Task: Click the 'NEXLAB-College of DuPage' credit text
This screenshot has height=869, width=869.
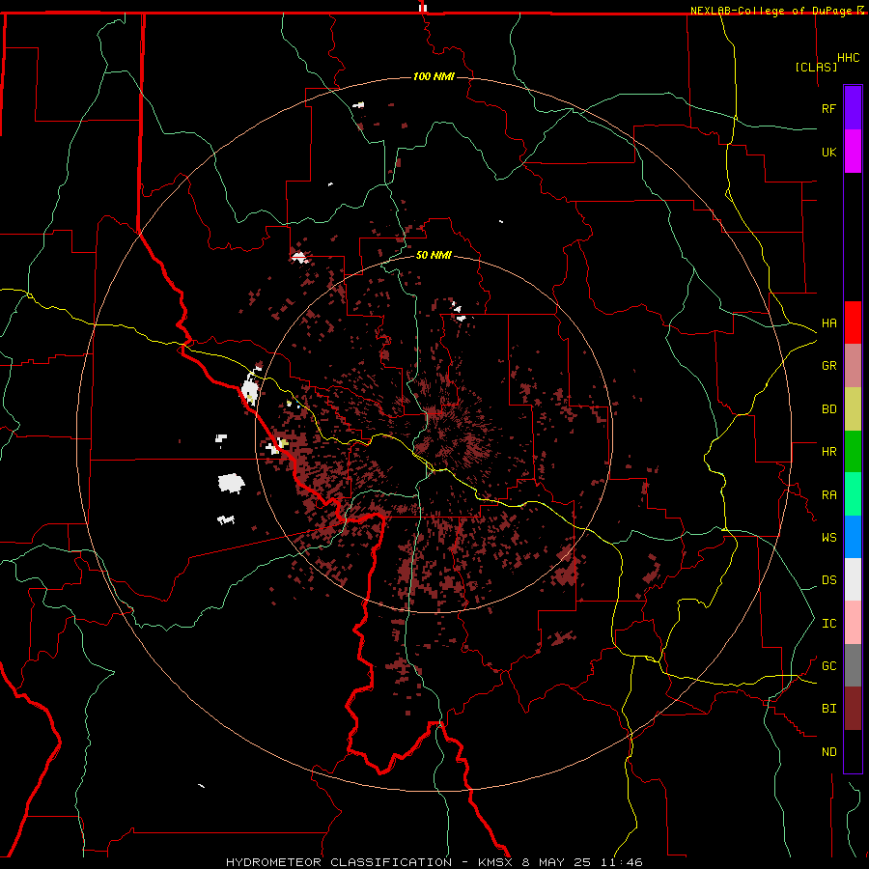Action: (x=771, y=11)
